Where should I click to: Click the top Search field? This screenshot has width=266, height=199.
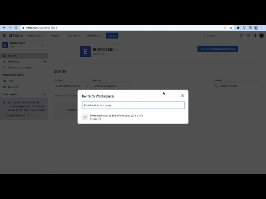(219, 36)
